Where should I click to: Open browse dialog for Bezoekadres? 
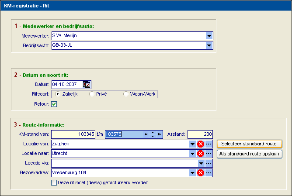click(x=209, y=173)
